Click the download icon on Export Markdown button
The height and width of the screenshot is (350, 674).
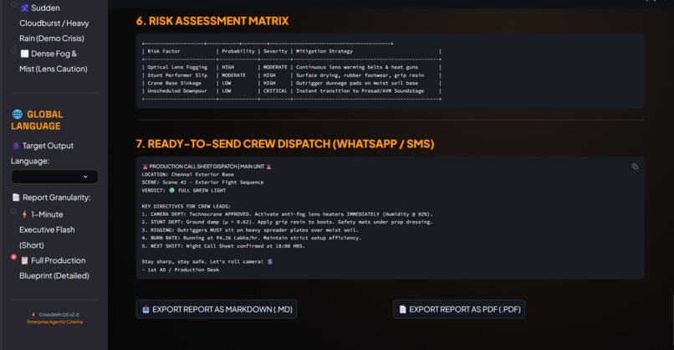(146, 309)
